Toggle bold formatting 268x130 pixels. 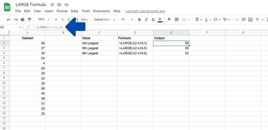pyautogui.click(x=139, y=20)
